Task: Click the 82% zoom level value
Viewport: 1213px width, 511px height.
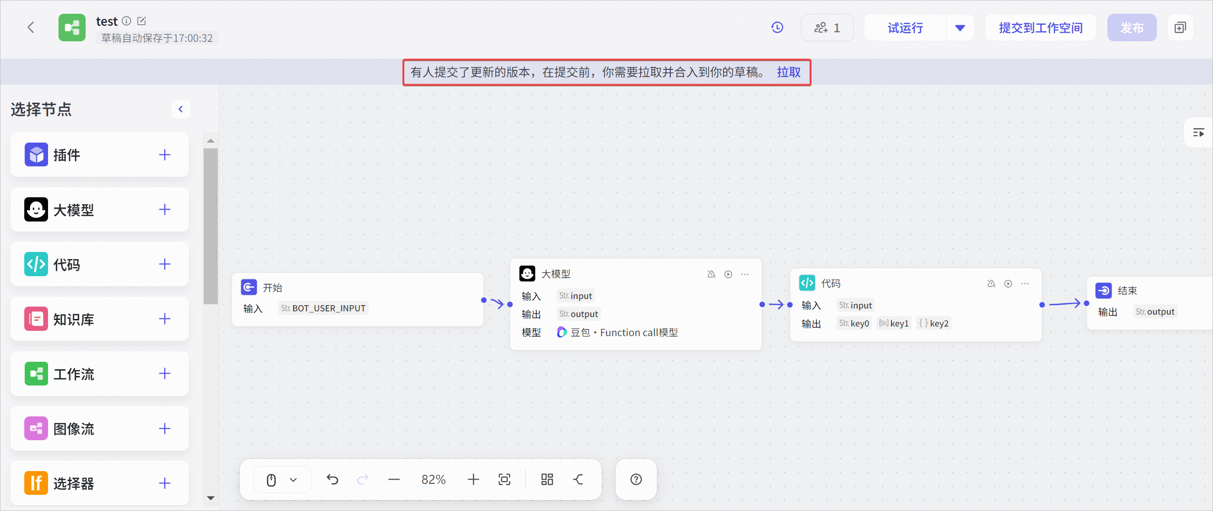Action: (x=433, y=480)
